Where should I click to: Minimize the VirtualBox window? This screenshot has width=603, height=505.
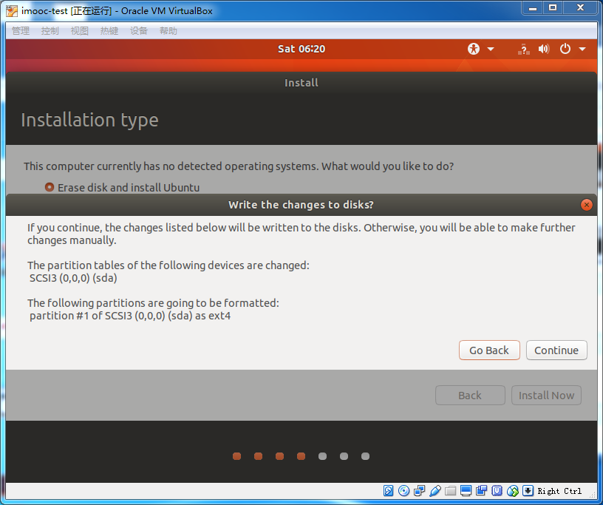533,7
